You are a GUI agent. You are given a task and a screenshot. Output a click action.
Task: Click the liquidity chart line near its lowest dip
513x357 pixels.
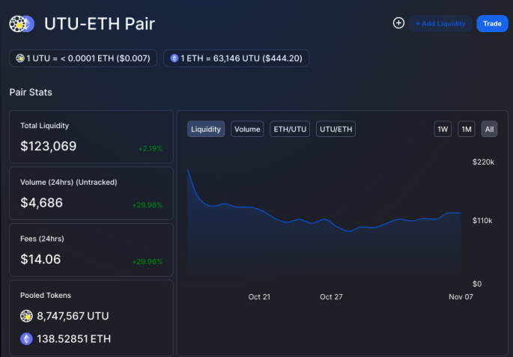[x=350, y=231]
